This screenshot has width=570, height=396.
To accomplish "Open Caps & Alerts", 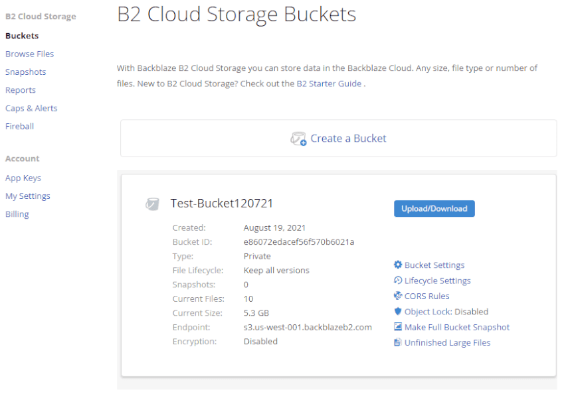I will point(31,108).
